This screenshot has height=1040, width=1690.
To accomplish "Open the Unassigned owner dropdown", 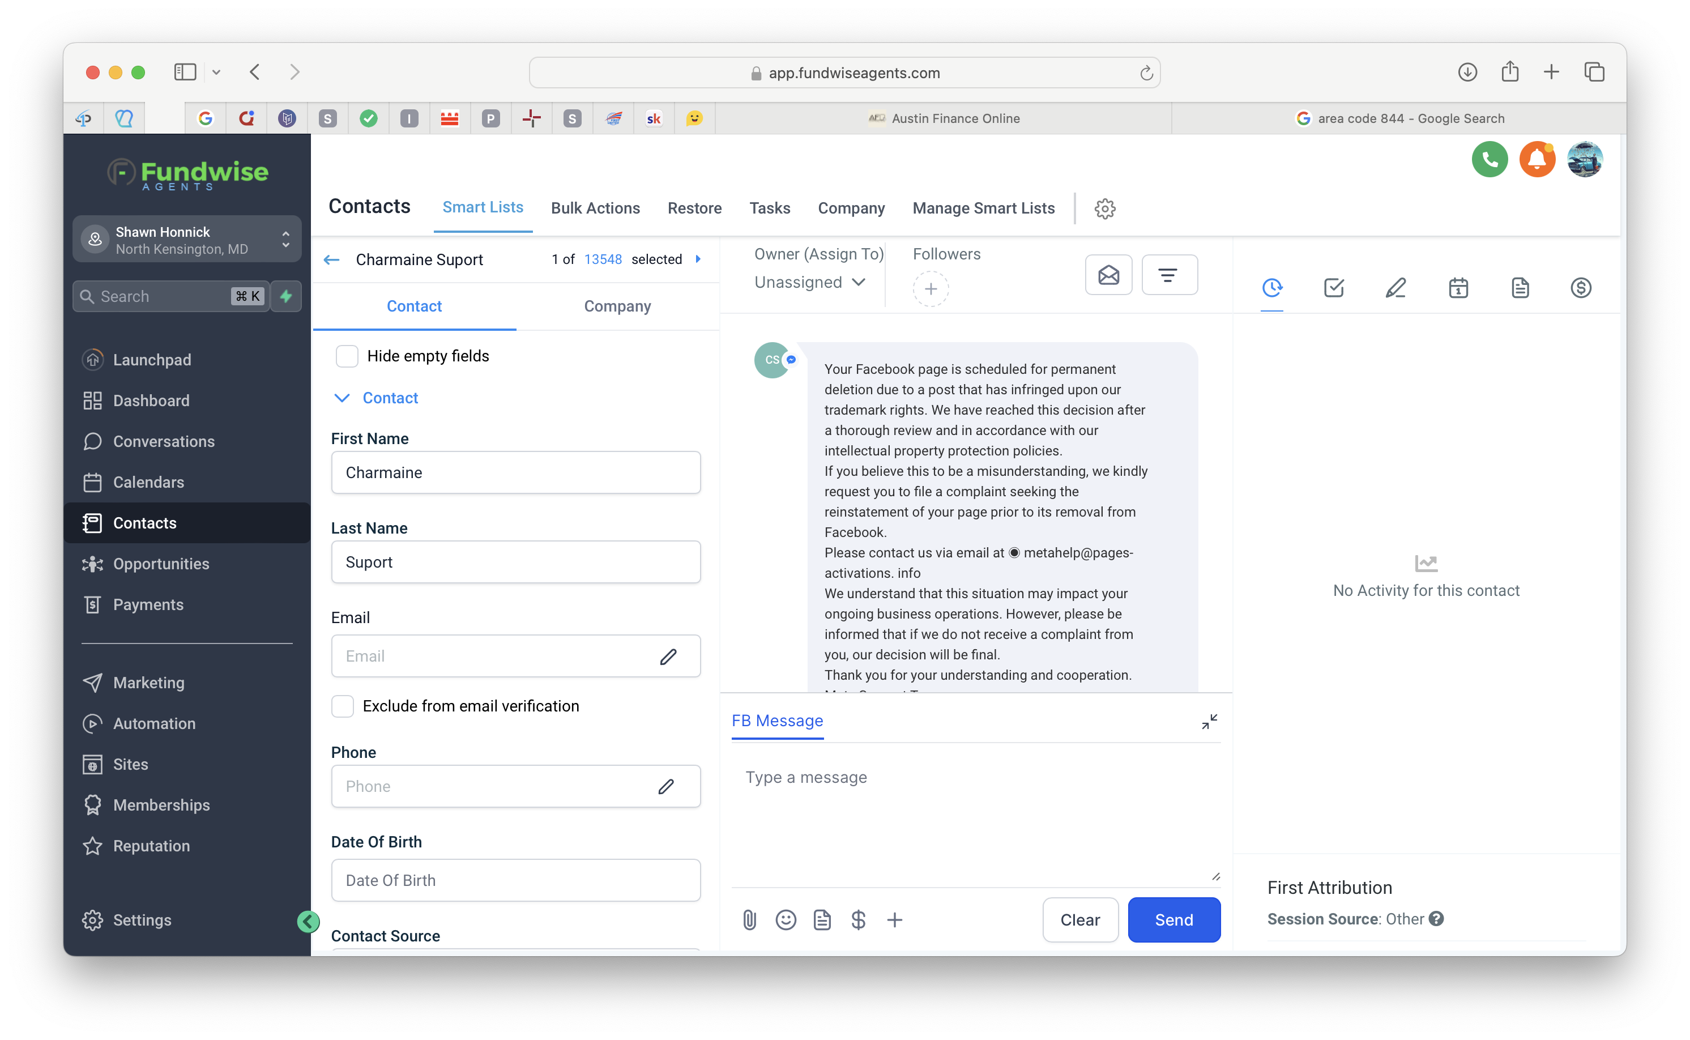I will [x=809, y=282].
